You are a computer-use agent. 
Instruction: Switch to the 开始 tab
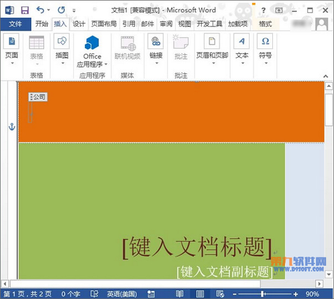pyautogui.click(x=42, y=24)
